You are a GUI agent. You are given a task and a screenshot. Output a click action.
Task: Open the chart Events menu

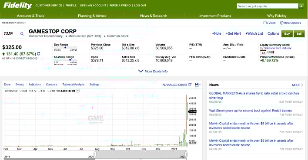(x=20, y=85)
